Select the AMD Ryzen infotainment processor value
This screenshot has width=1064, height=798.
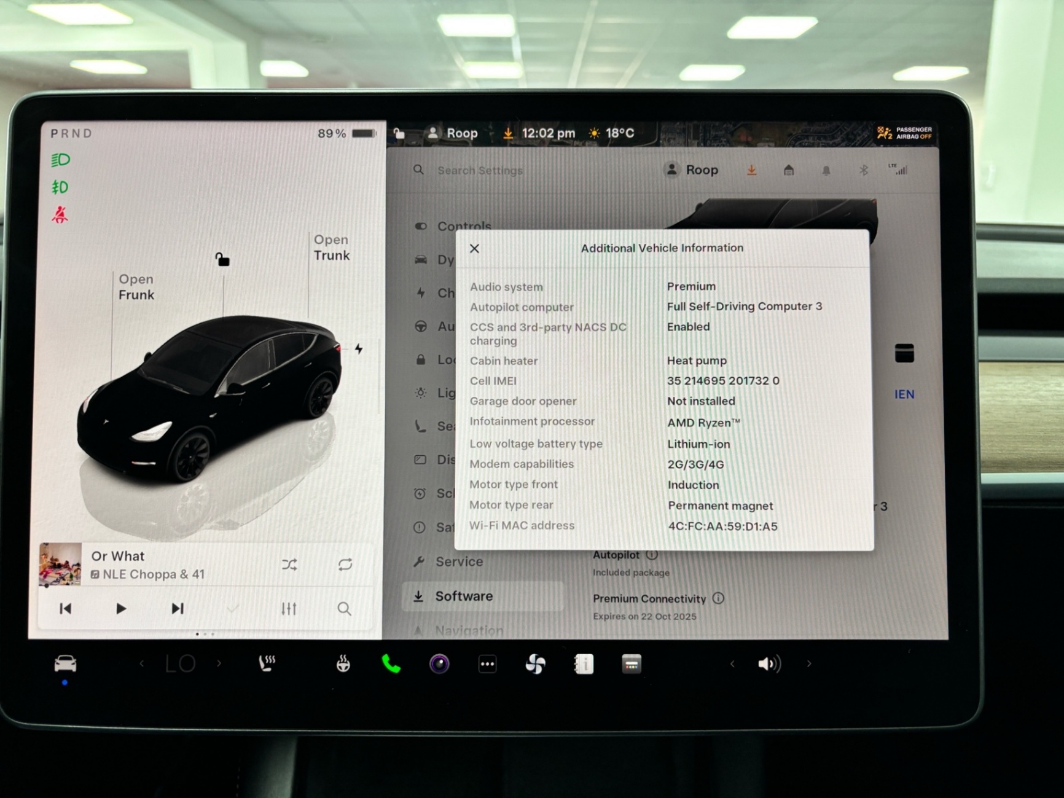pyautogui.click(x=704, y=423)
